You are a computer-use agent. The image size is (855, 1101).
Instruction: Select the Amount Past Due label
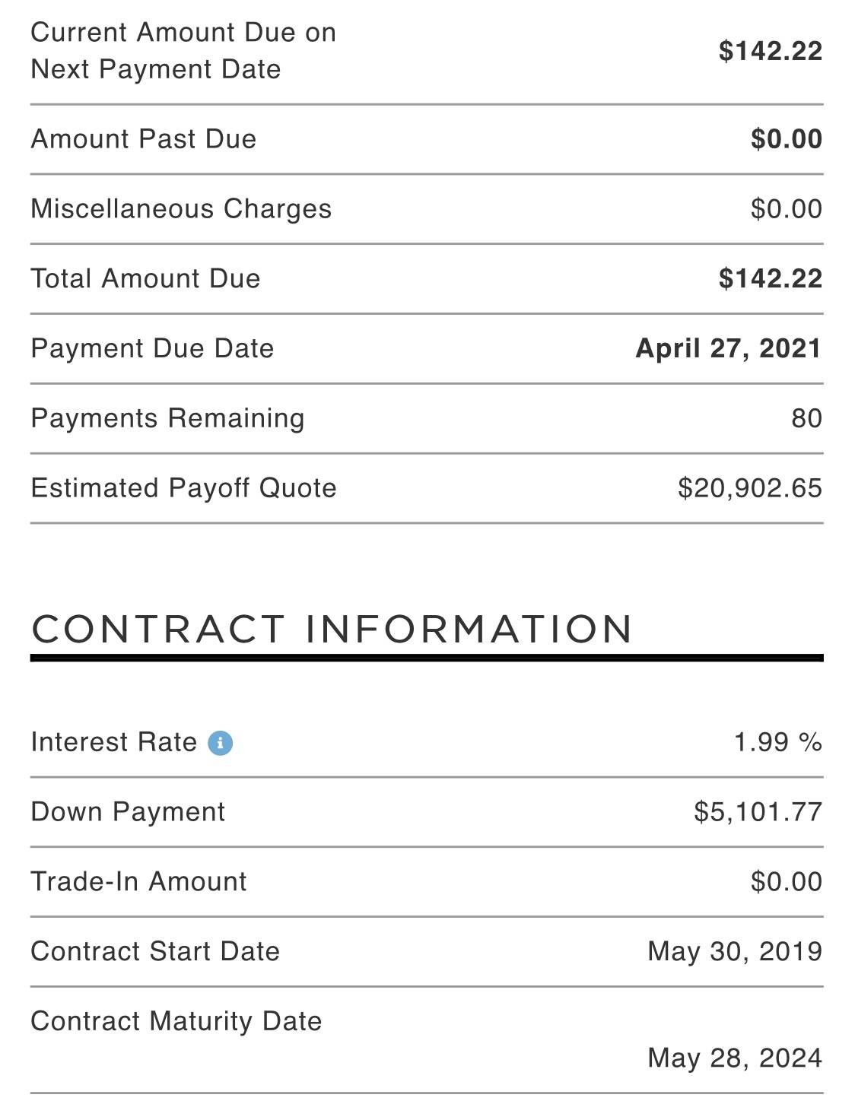click(x=144, y=139)
